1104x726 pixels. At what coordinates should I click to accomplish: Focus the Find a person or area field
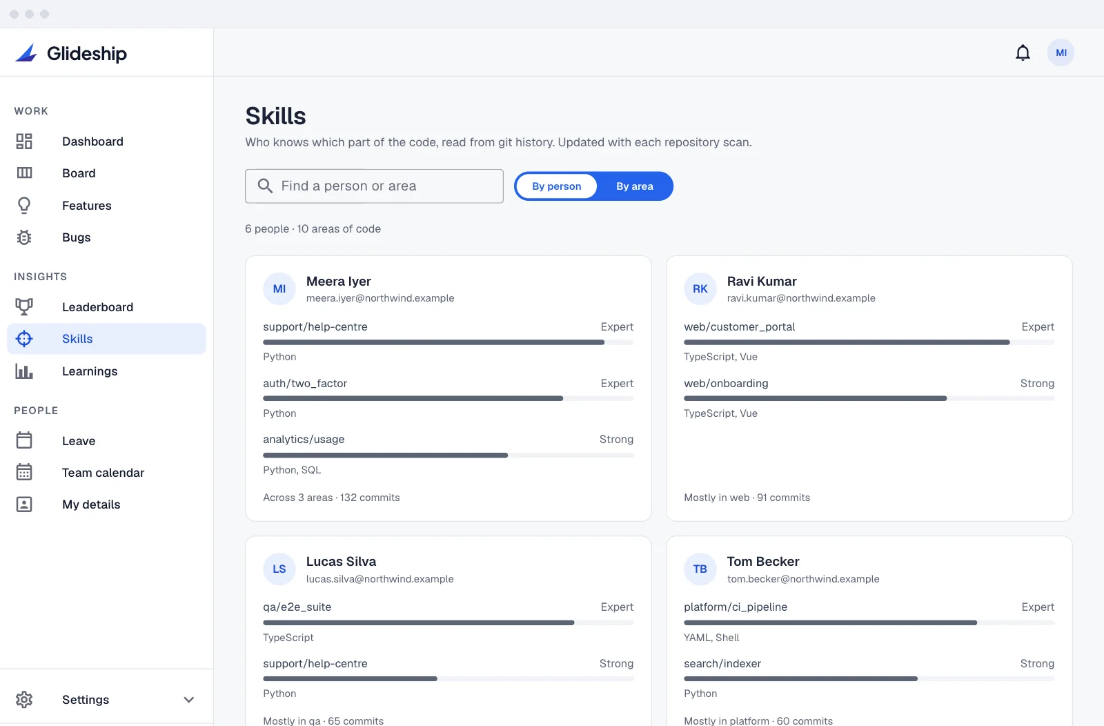click(374, 186)
